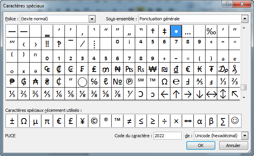Open the Police font dropdown
This screenshot has height=156, width=254.
(92, 19)
